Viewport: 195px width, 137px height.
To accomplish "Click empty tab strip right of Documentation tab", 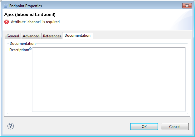I will click(x=140, y=36).
